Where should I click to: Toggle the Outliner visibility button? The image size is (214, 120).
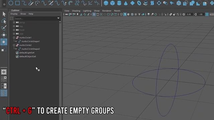[x=4, y=93]
